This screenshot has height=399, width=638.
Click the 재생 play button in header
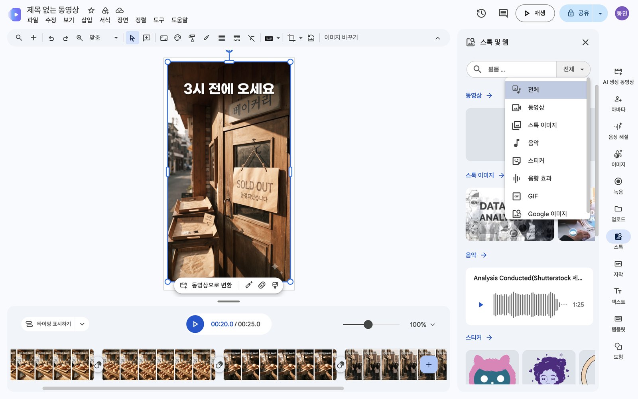coord(535,14)
